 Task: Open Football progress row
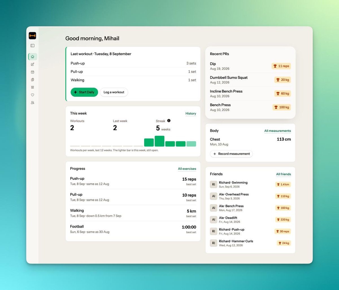[x=133, y=229]
